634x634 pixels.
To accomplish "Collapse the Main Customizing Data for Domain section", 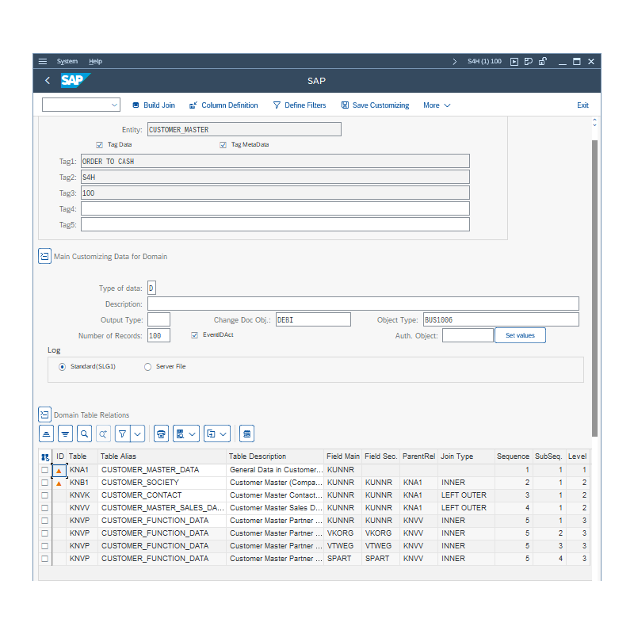I will tap(44, 256).
